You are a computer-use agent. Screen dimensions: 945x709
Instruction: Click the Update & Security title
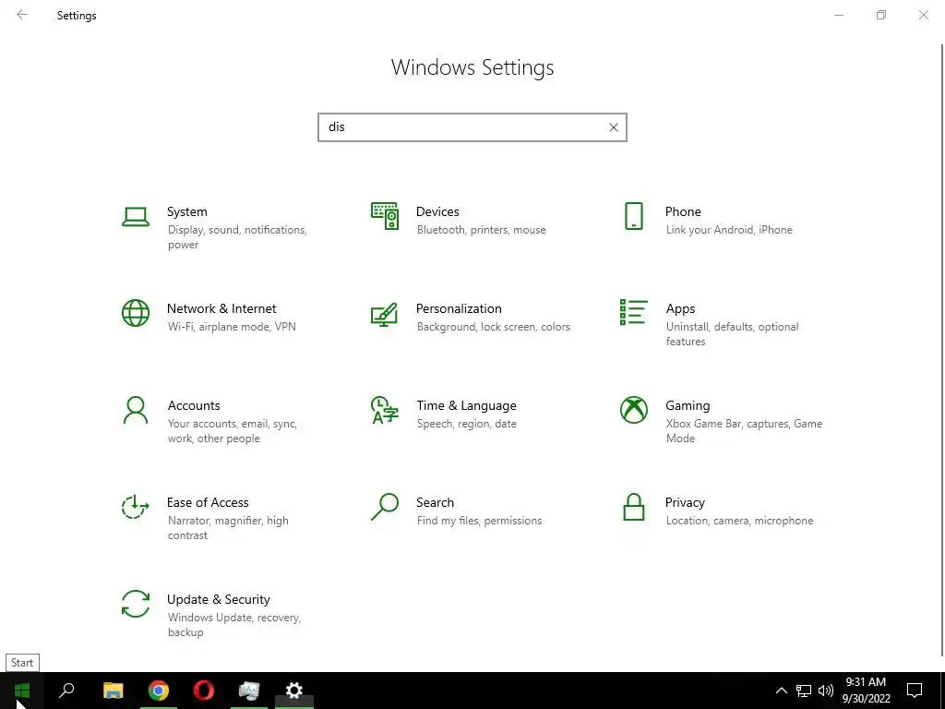[218, 600]
